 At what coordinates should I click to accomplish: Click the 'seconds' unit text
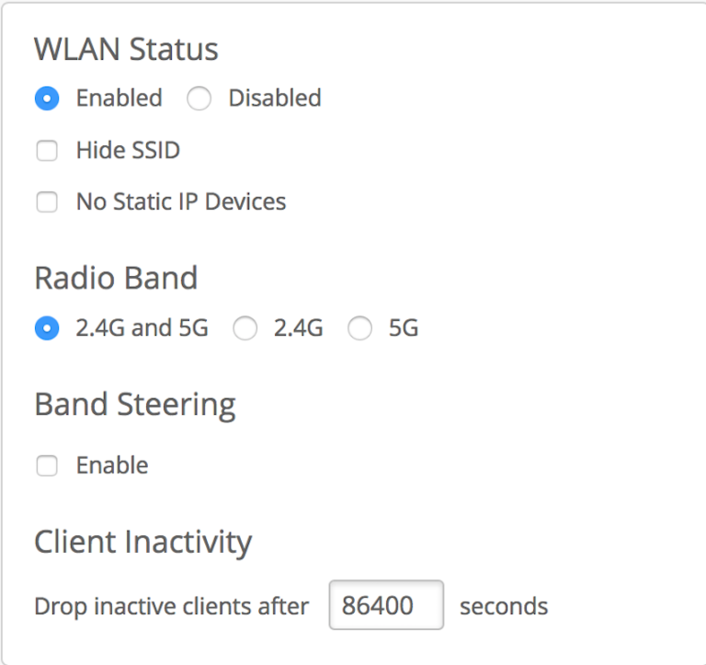coord(503,606)
